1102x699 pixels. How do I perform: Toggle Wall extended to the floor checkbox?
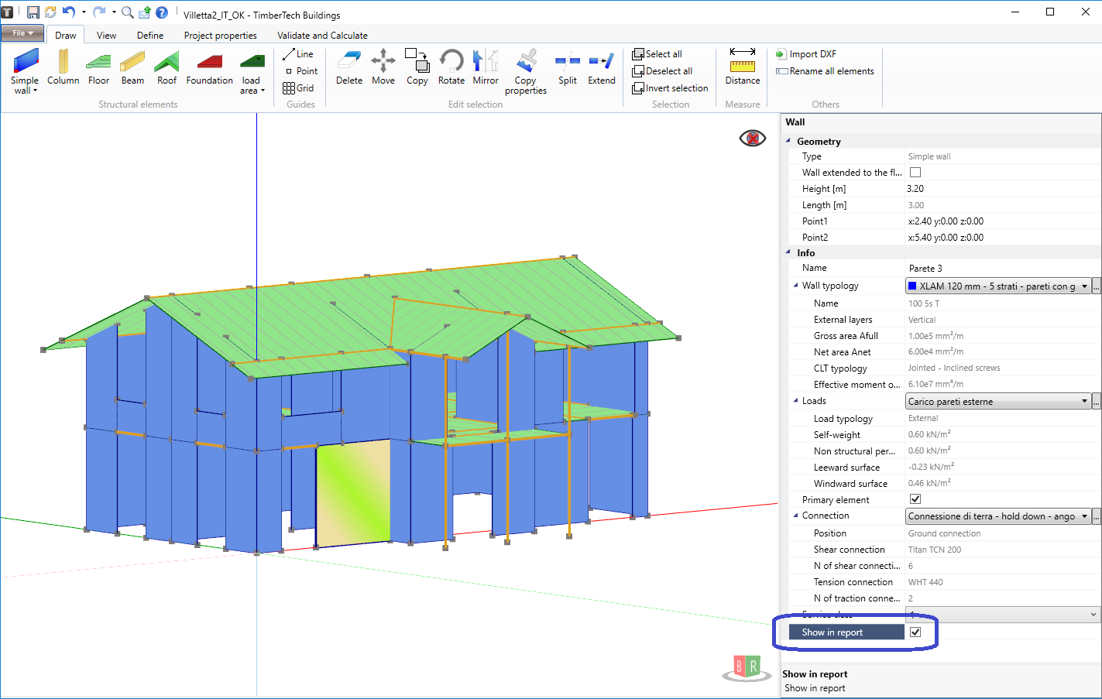pyautogui.click(x=915, y=173)
